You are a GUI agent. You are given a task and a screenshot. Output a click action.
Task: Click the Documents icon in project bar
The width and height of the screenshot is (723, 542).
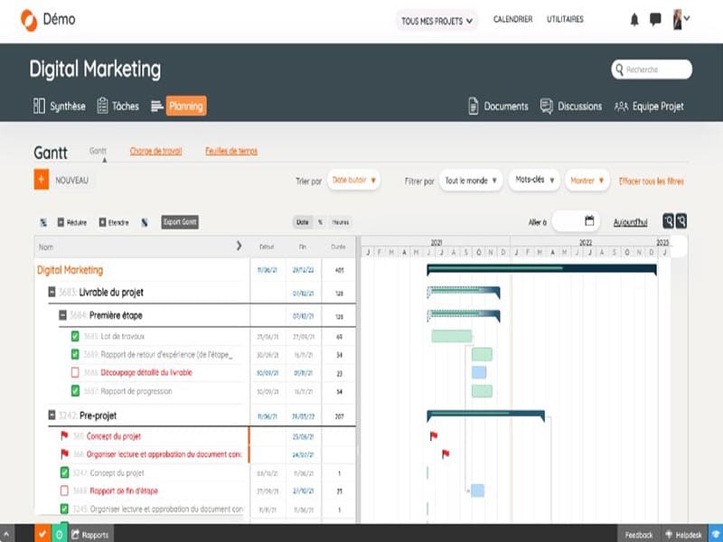(474, 106)
